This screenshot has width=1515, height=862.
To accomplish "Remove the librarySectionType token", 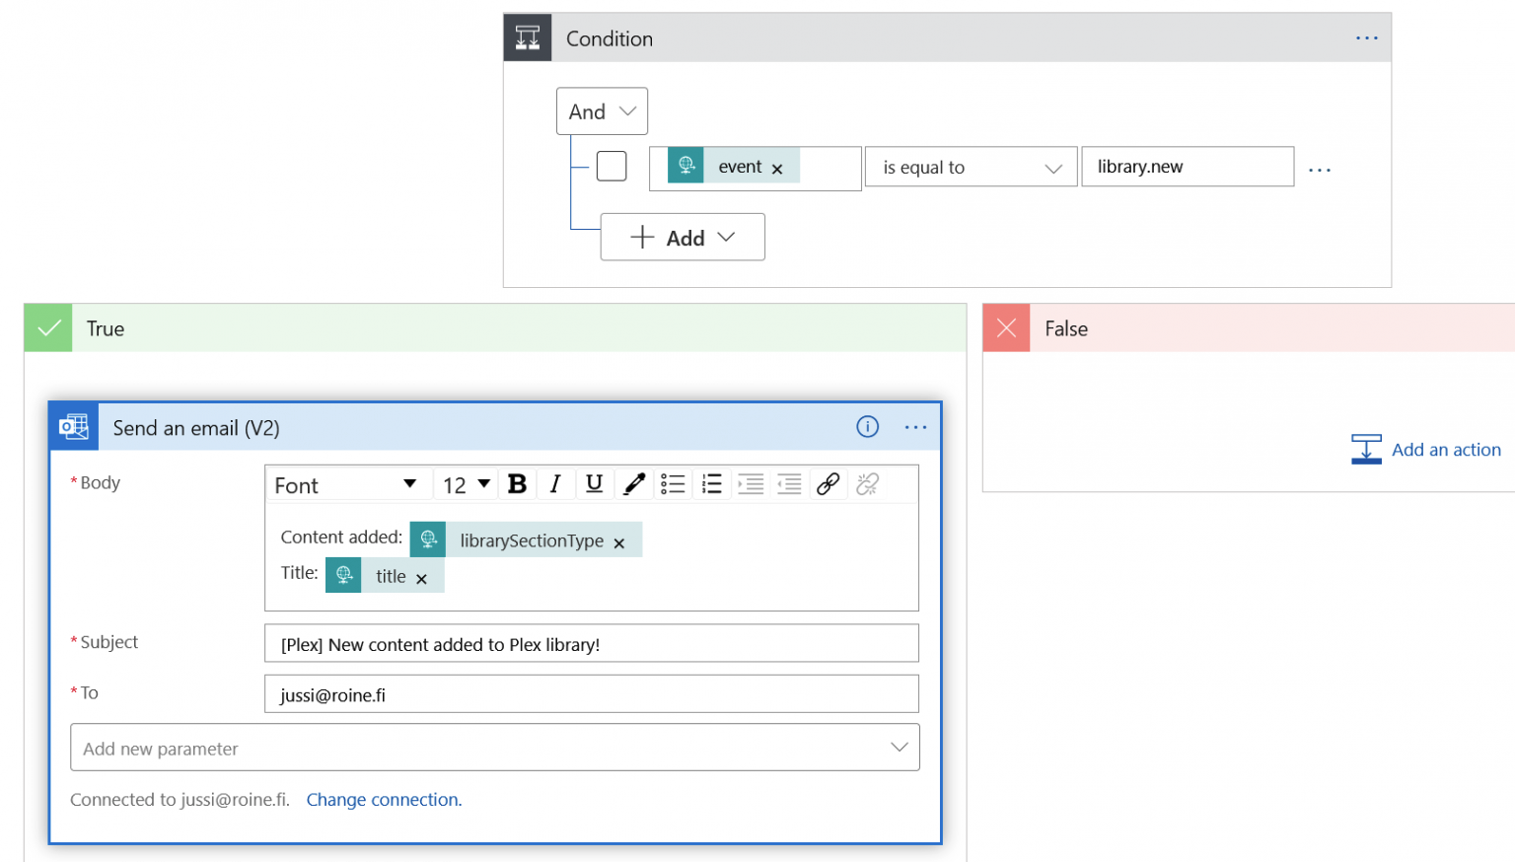I will click(x=619, y=543).
